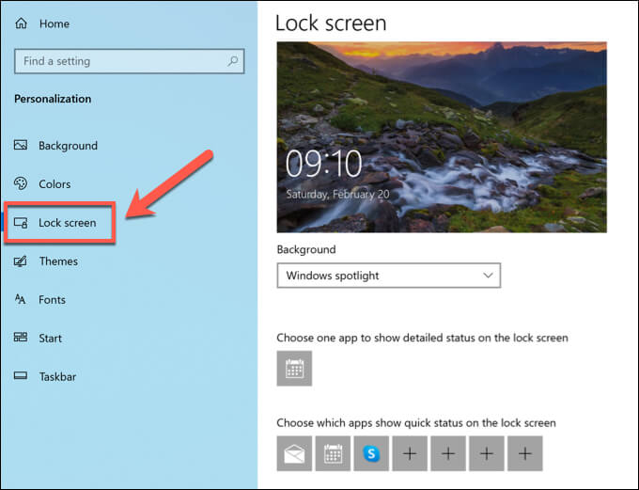Select the Mail quick status tile
This screenshot has height=490, width=639.
[x=294, y=453]
